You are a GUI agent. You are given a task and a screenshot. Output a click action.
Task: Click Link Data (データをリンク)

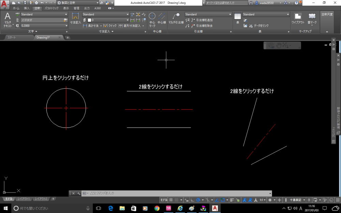(x=259, y=26)
